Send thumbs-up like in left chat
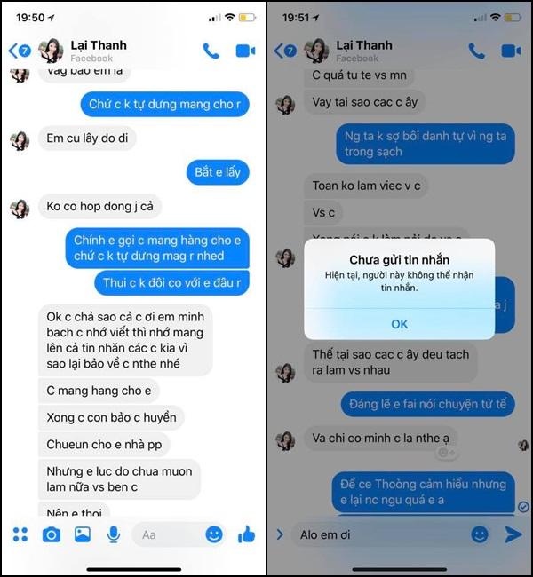The width and height of the screenshot is (533, 577). (246, 534)
